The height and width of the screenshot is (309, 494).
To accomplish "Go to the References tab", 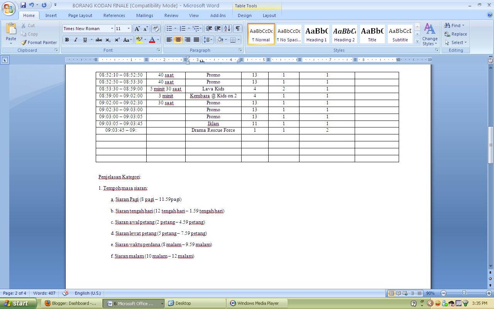I will [114, 15].
